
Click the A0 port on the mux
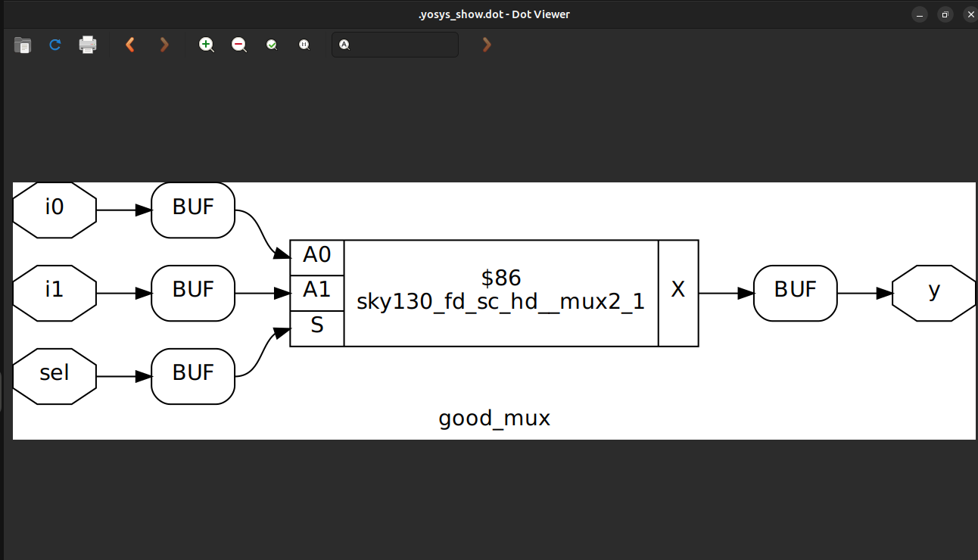click(x=316, y=255)
